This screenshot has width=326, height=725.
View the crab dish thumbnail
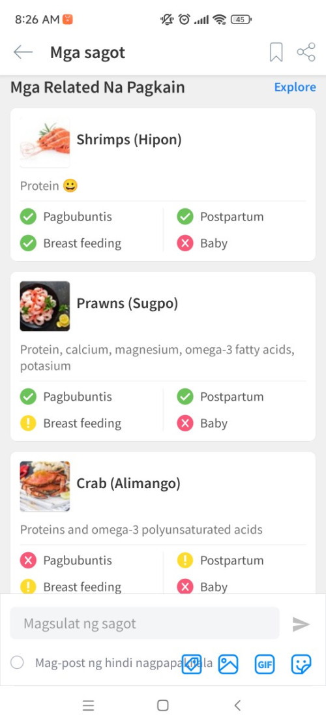click(45, 486)
